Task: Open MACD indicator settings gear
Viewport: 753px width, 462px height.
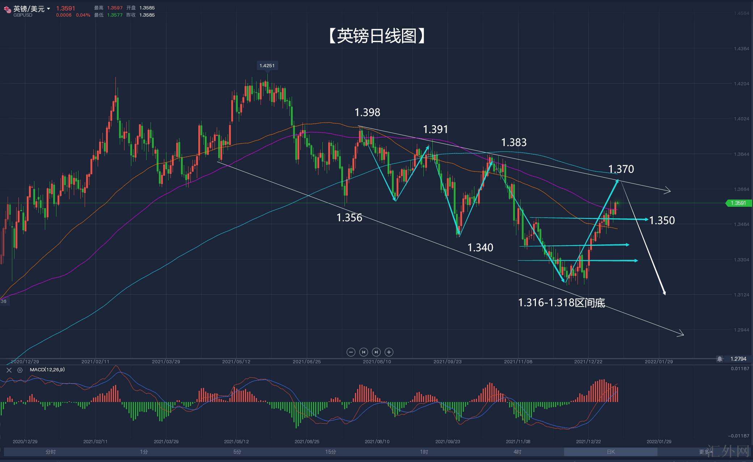Action: (20, 370)
